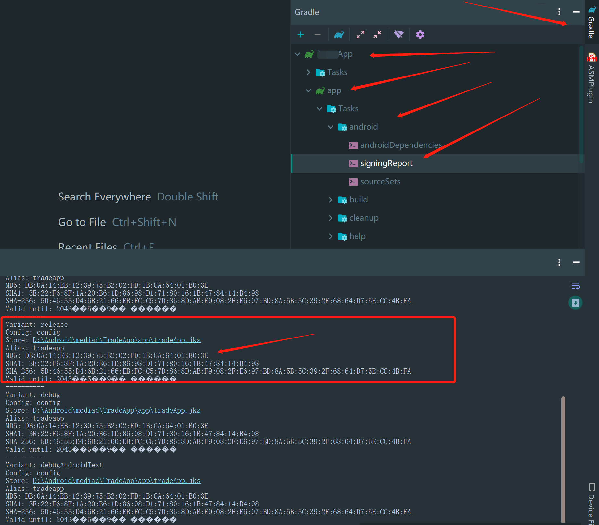Click the app module elephant icon
The height and width of the screenshot is (525, 599).
tap(320, 90)
